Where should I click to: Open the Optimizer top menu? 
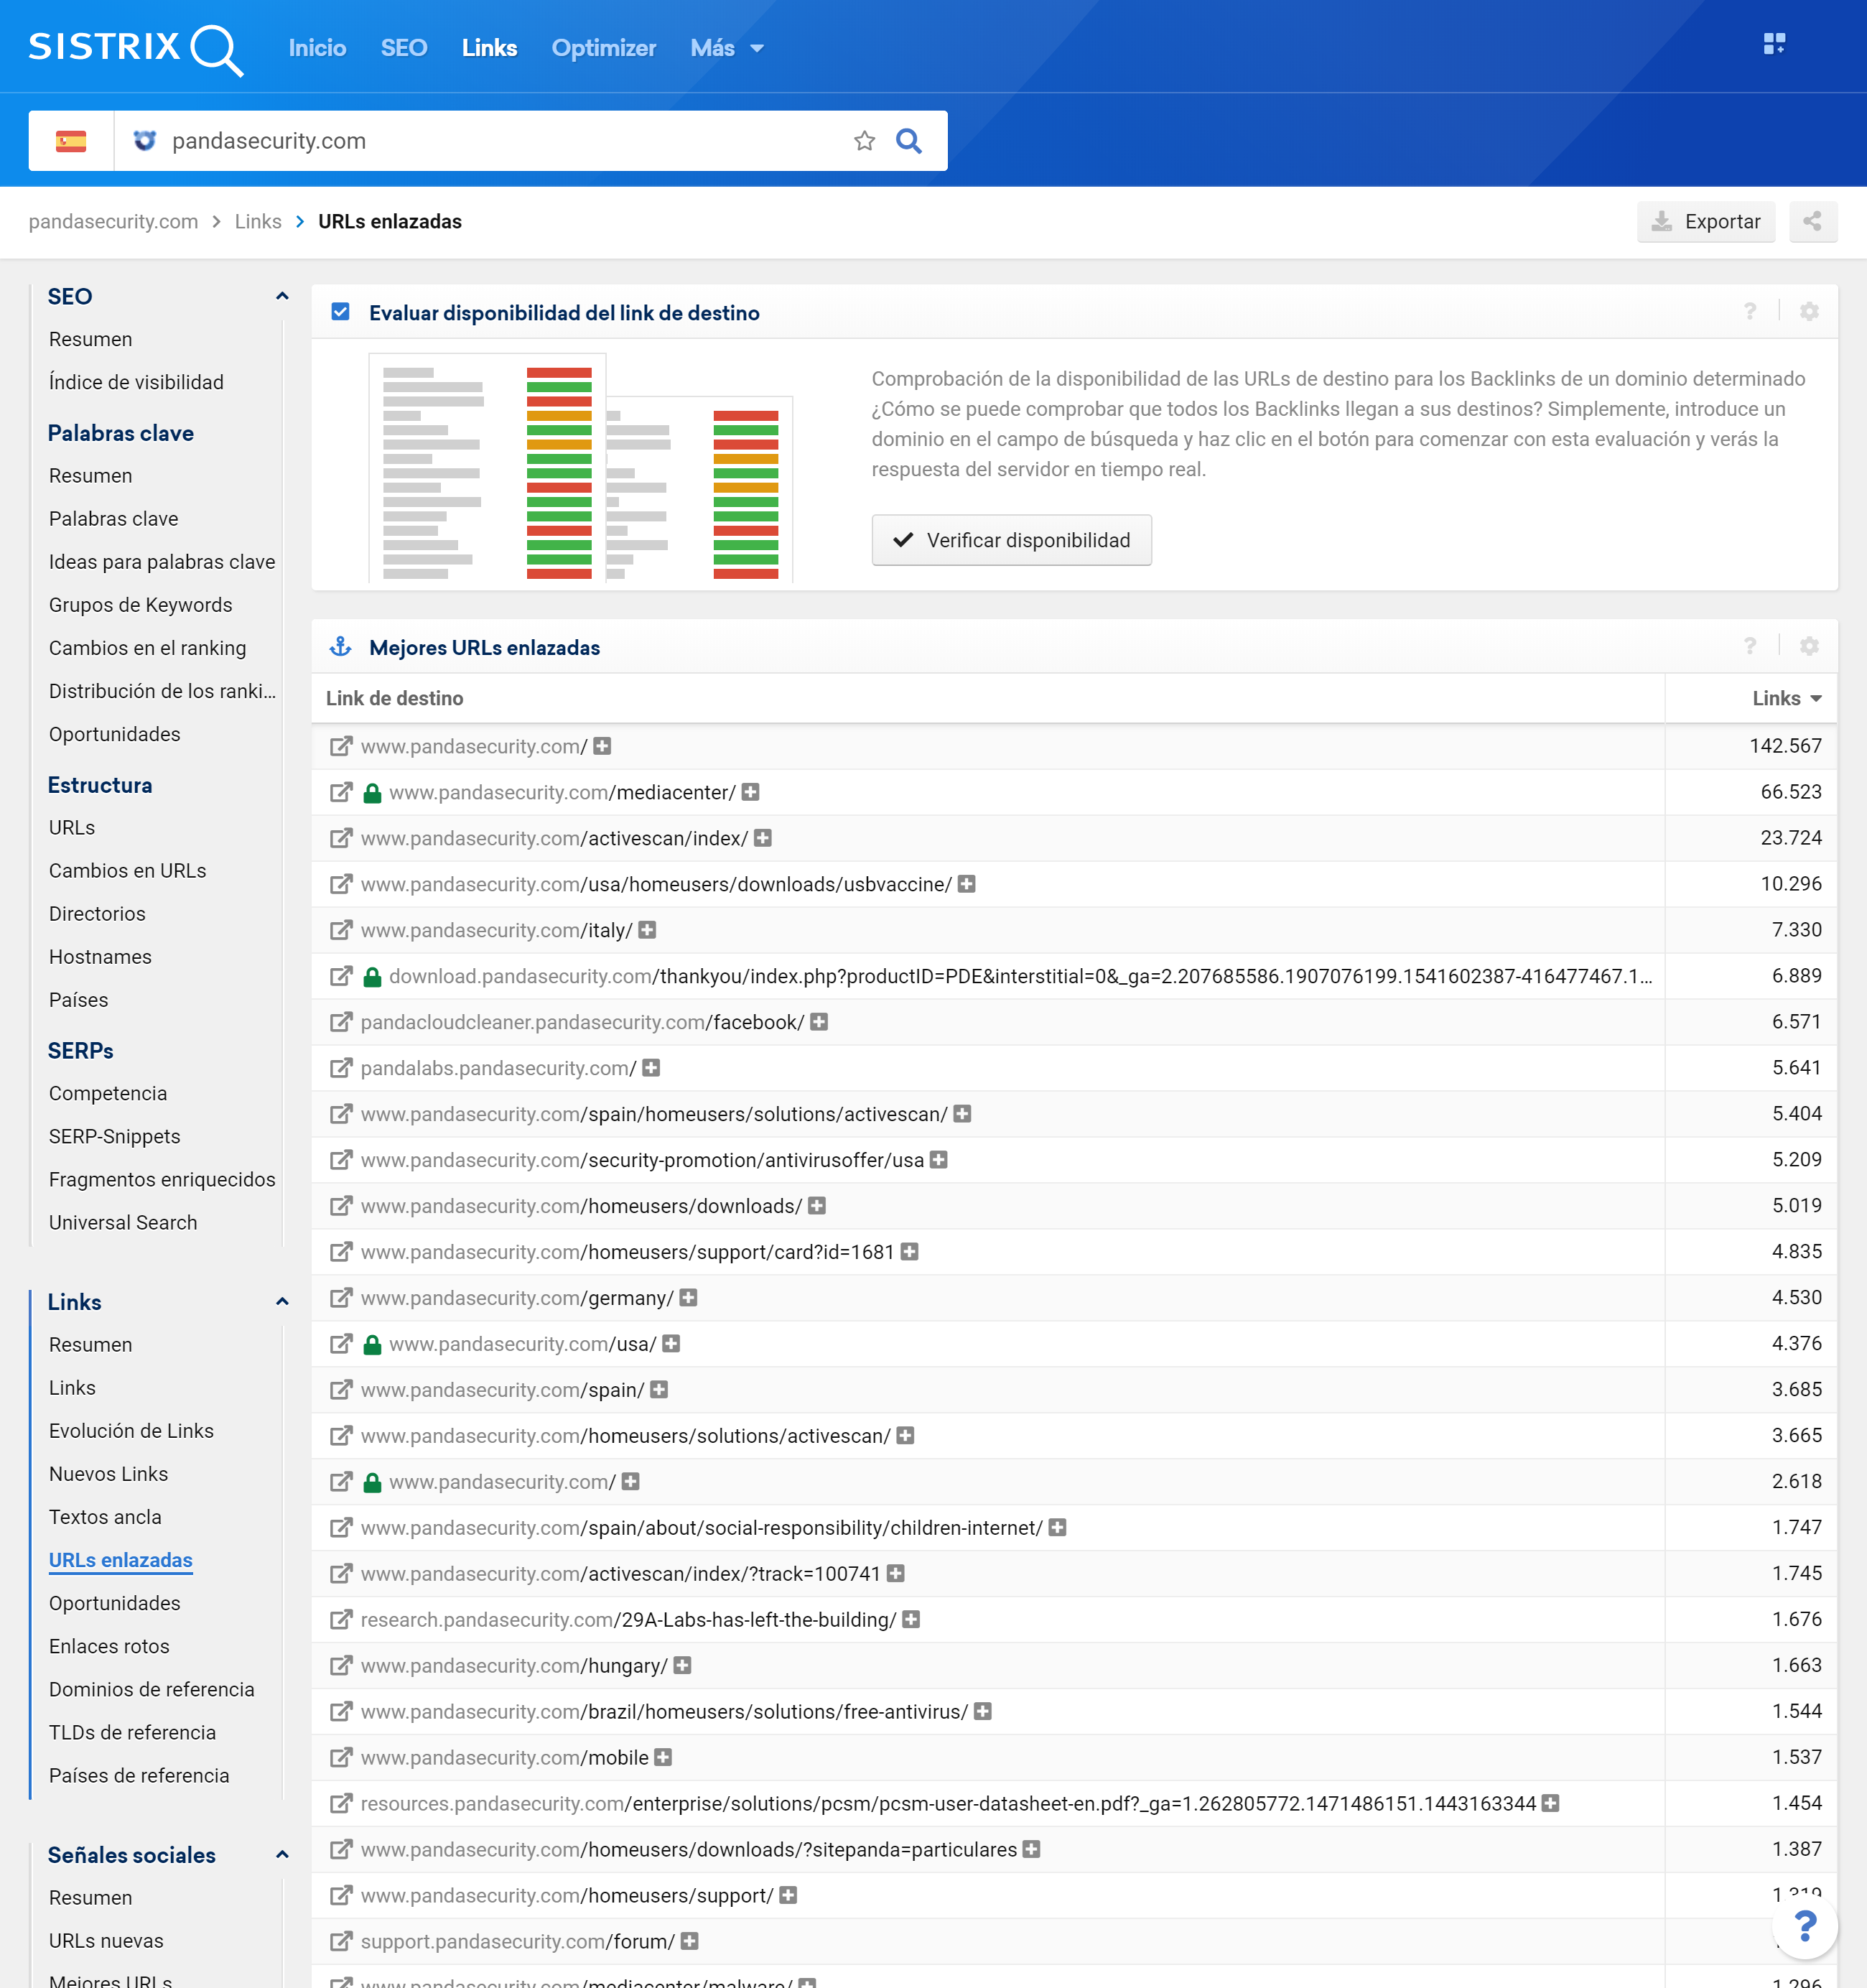pyautogui.click(x=604, y=48)
